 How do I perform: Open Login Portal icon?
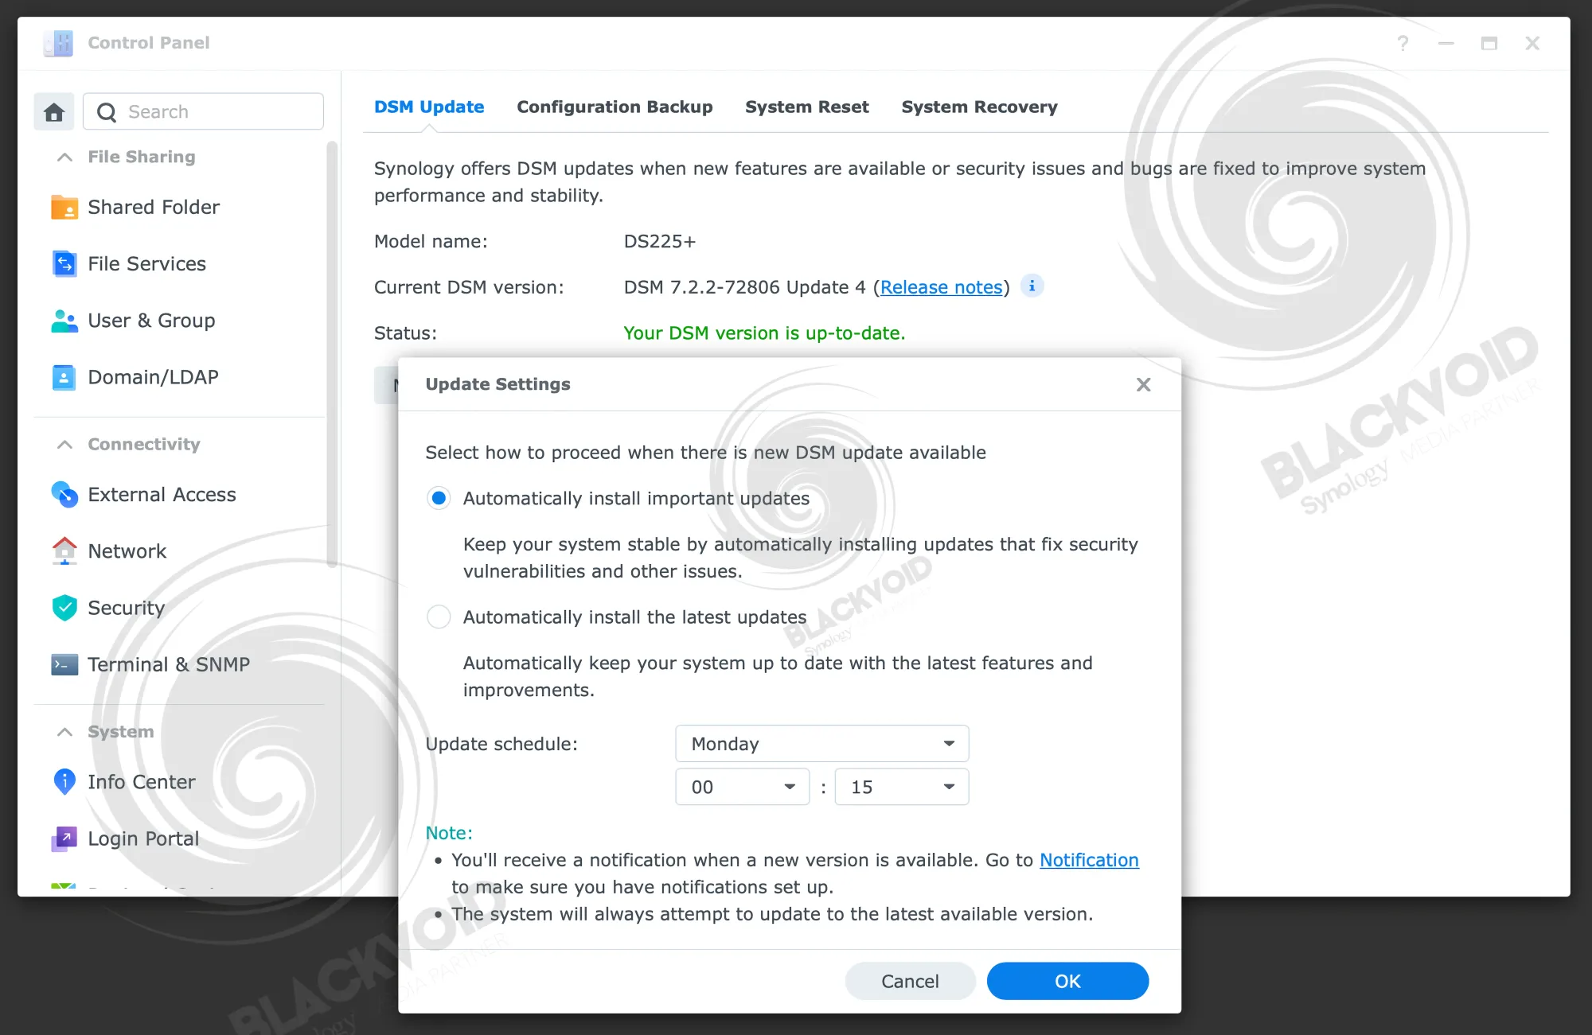tap(64, 839)
